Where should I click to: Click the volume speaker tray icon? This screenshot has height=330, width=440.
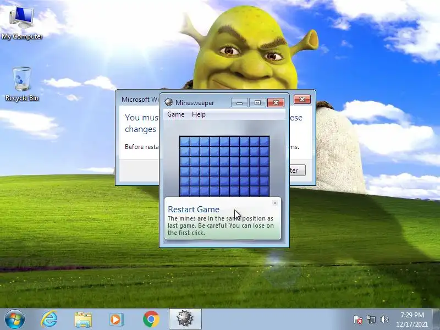(384, 320)
